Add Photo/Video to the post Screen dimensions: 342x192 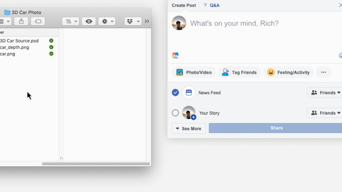point(194,72)
